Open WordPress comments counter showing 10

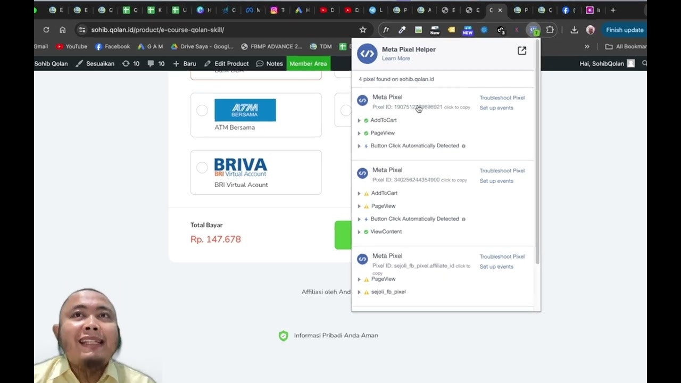pyautogui.click(x=156, y=63)
